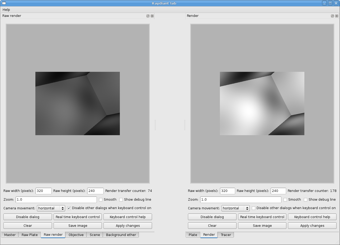The image size is (340, 245).
Task: Open Camera movement dropdown in Raw render
Action: (x=51, y=208)
